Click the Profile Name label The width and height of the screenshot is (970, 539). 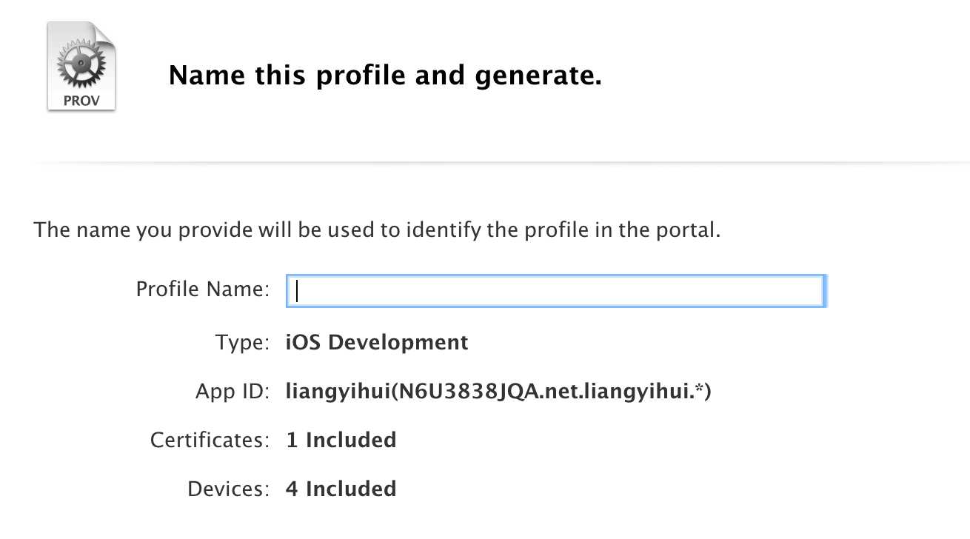(x=202, y=289)
